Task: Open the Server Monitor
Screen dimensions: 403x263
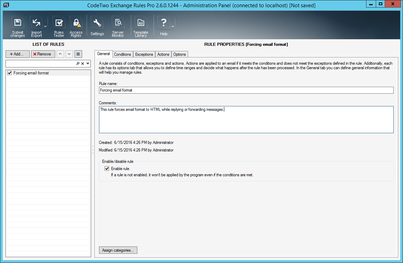Action: 118,27
